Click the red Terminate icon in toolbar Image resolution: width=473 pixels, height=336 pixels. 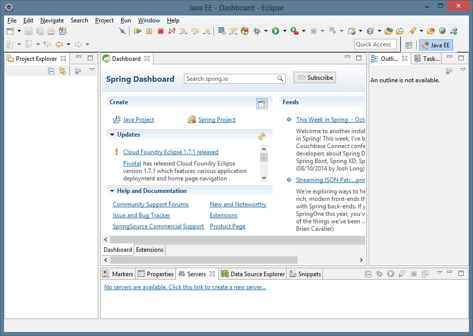point(160,31)
